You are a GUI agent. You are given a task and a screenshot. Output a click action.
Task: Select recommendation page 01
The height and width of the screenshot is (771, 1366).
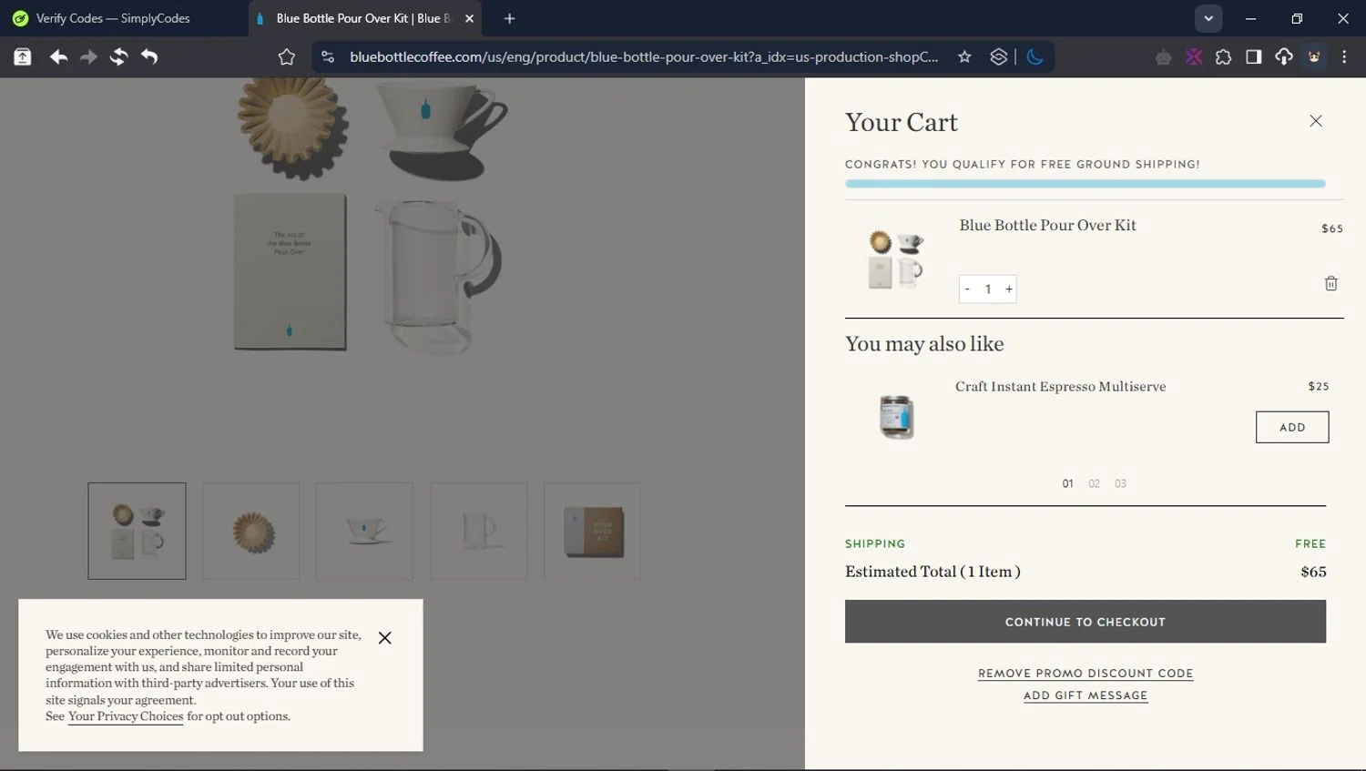tap(1067, 483)
